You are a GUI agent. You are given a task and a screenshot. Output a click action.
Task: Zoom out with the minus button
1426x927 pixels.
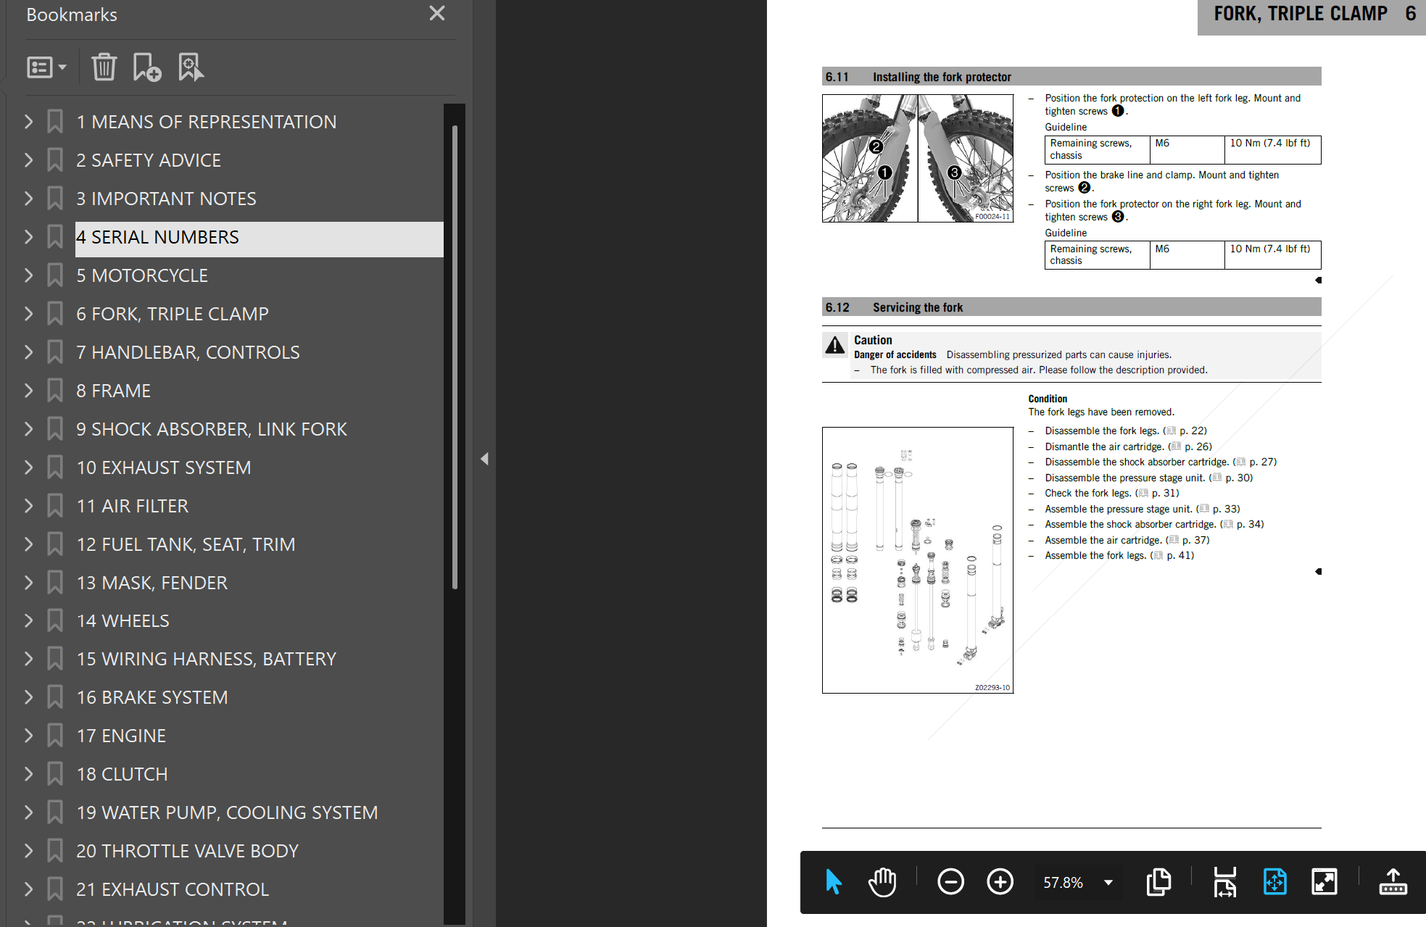pos(950,882)
